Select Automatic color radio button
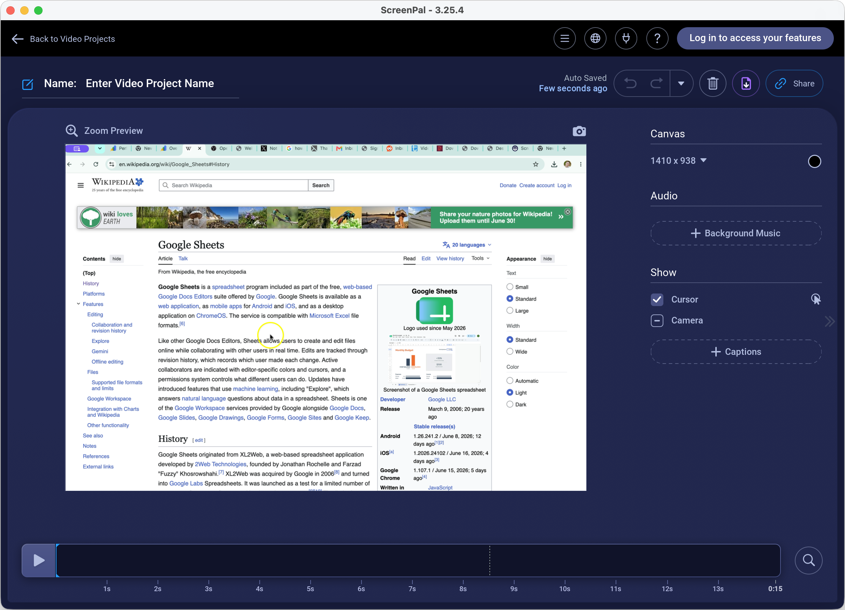This screenshot has height=610, width=845. point(510,380)
